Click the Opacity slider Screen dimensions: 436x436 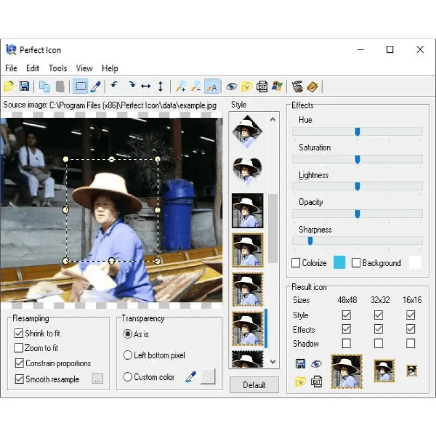(x=358, y=214)
